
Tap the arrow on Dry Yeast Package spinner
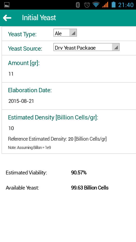pos(116,47)
